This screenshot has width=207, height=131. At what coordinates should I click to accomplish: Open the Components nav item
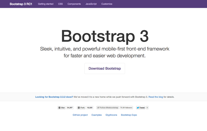coord(74,4)
